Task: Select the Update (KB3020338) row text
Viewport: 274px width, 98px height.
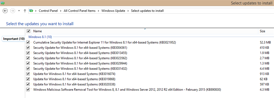Action: pyautogui.click(x=74, y=84)
